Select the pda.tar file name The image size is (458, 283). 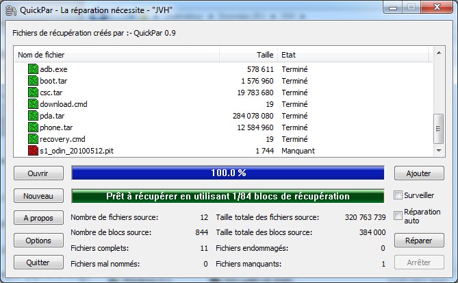[52, 116]
